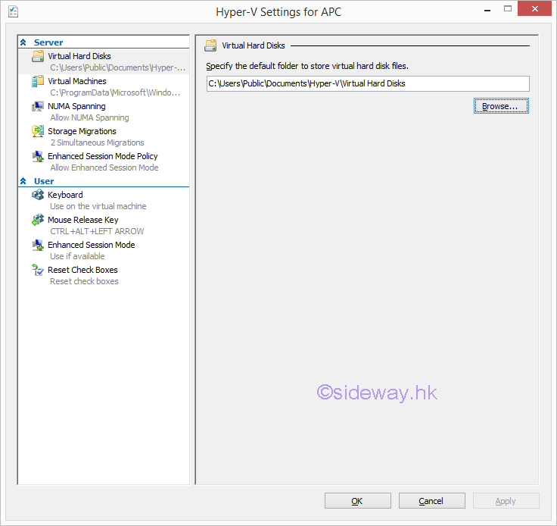
Task: Click the Virtual Hard Disks folder icon in sidebar
Action: [38, 56]
